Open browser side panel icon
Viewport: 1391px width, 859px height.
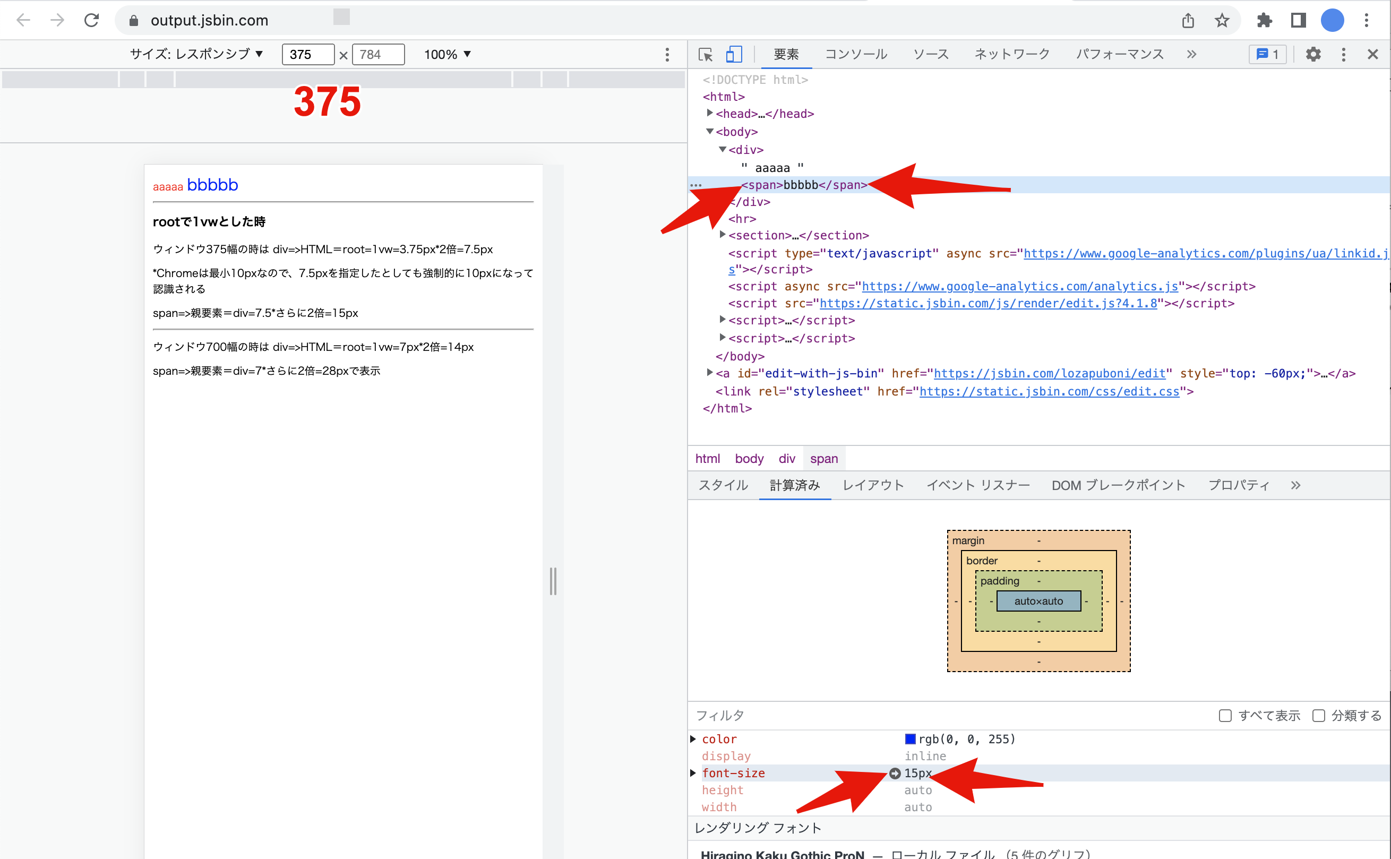coord(1298,21)
